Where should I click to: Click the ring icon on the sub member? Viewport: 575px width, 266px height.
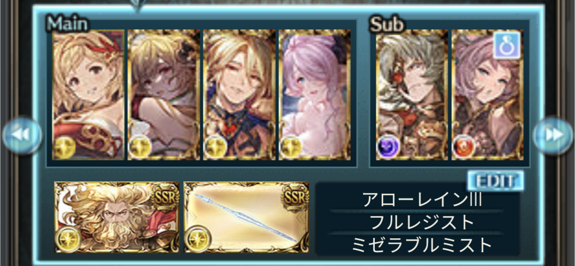507,45
